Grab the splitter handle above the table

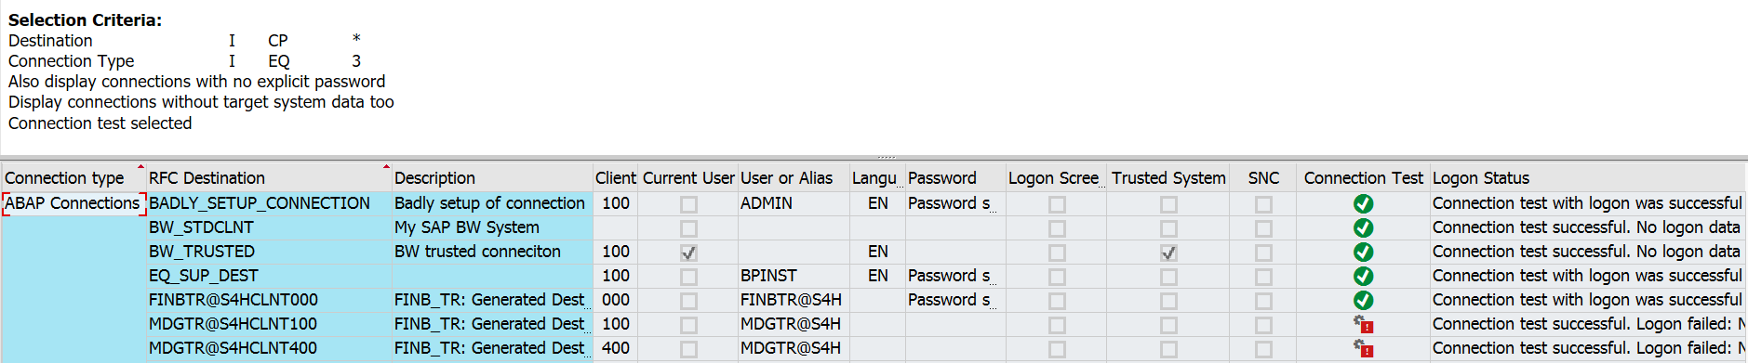click(886, 157)
